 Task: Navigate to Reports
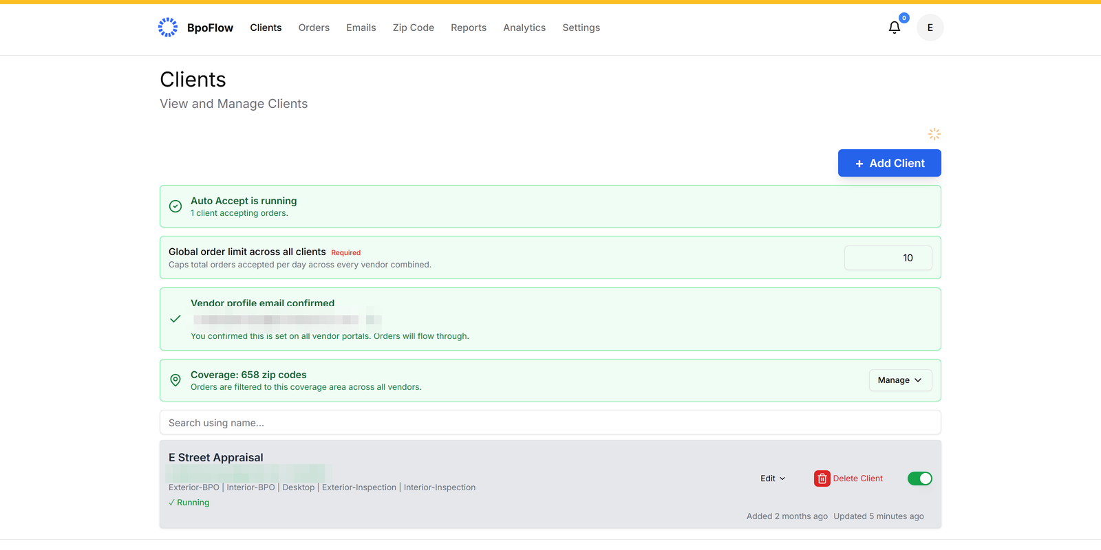pos(469,27)
